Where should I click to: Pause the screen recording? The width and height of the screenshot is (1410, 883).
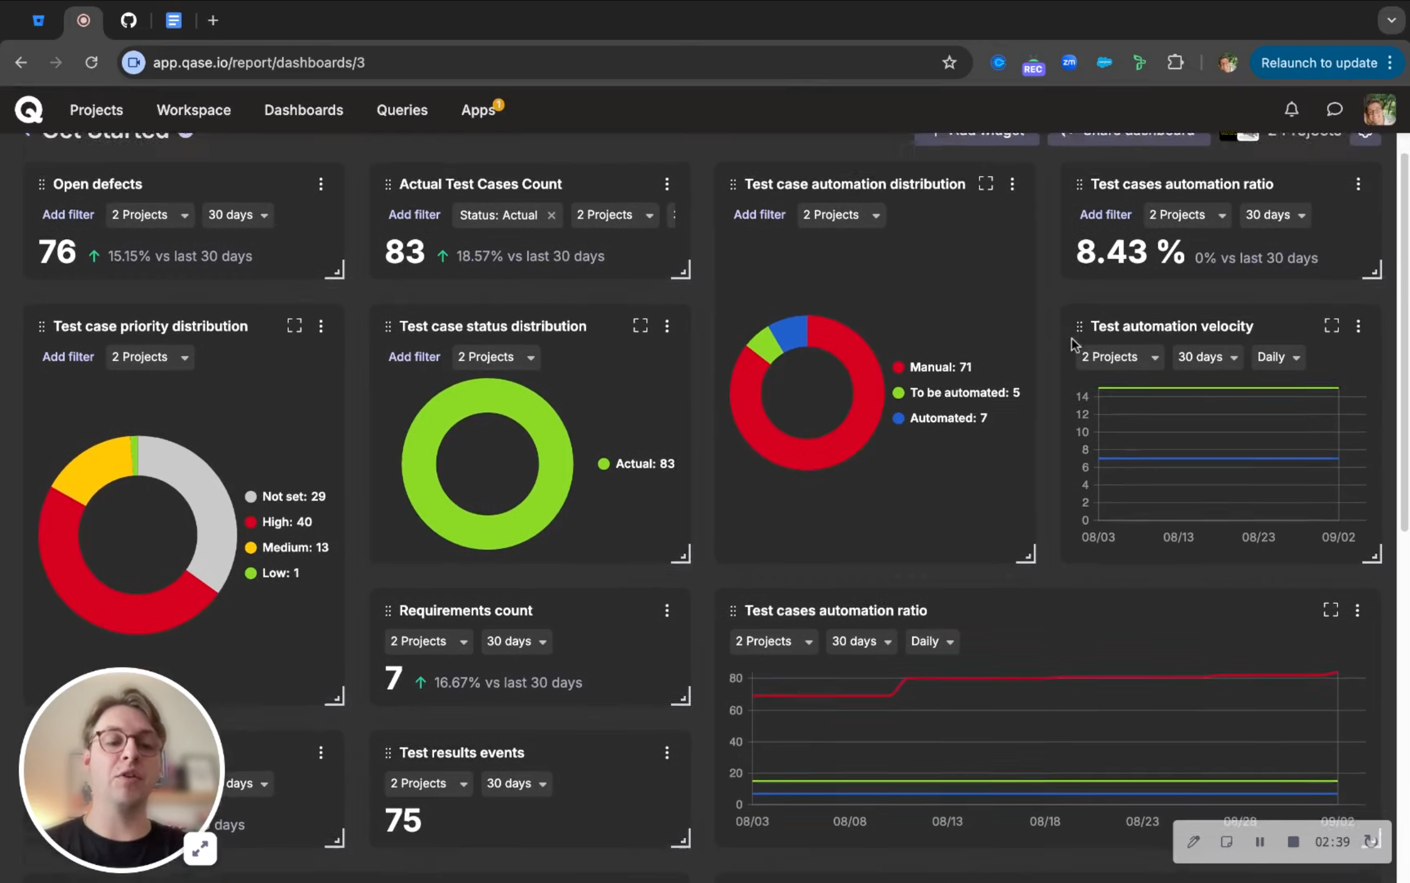click(1260, 841)
